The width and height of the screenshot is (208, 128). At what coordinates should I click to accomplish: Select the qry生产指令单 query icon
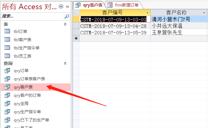(7, 112)
